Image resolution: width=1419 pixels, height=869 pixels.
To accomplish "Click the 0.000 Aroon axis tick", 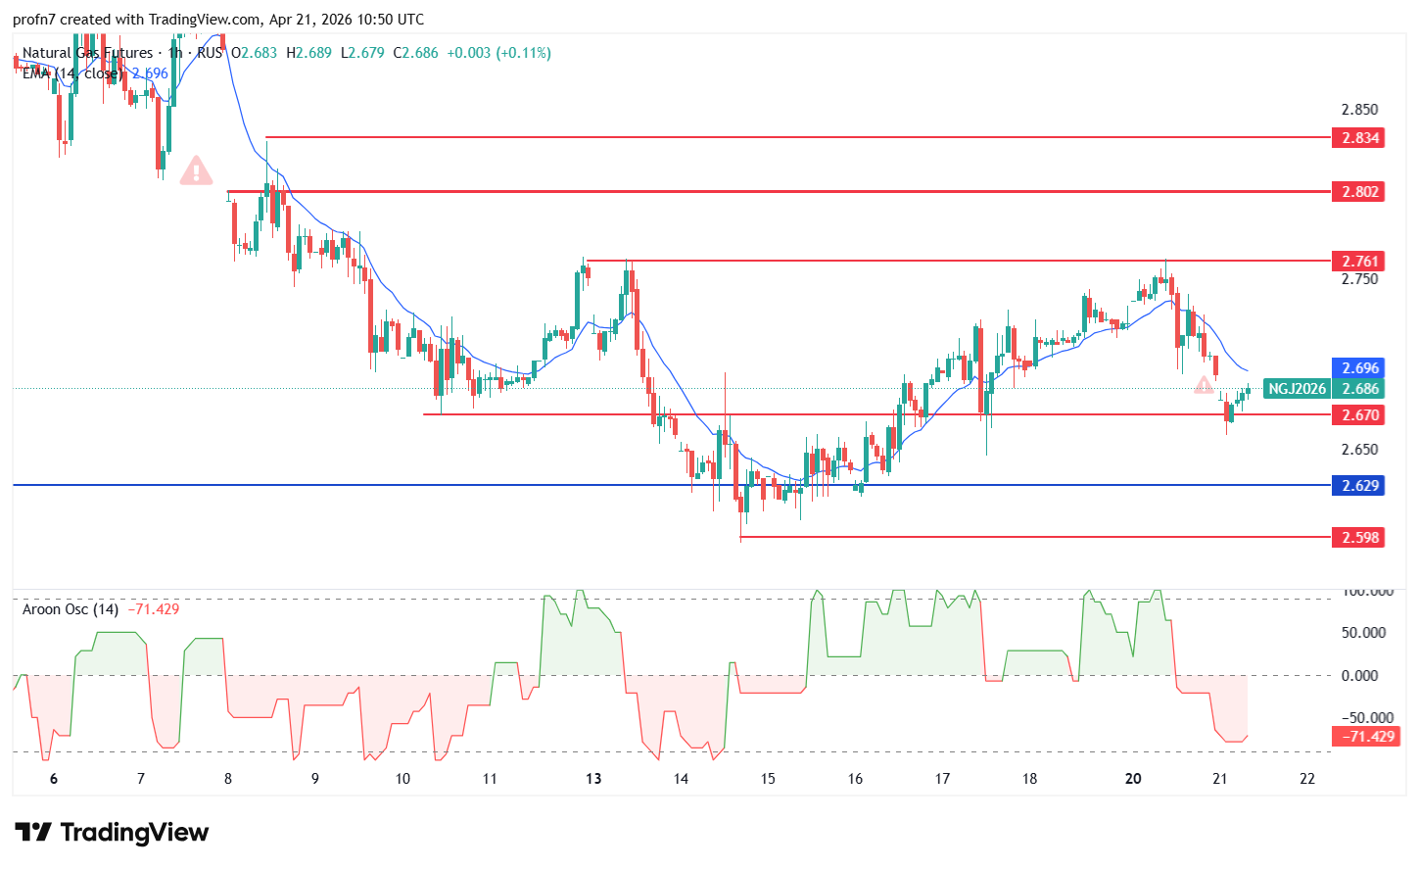I will pyautogui.click(x=1359, y=676).
